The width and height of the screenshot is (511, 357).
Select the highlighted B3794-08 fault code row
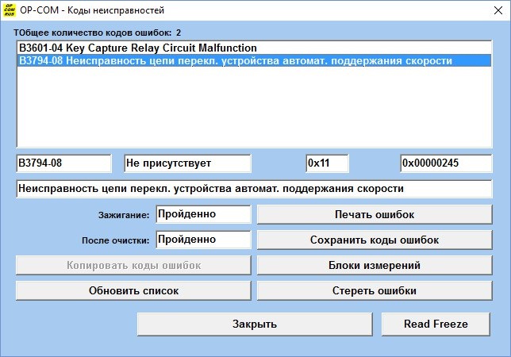click(254, 60)
